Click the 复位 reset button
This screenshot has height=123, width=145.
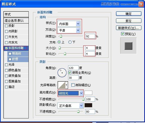(x=129, y=21)
